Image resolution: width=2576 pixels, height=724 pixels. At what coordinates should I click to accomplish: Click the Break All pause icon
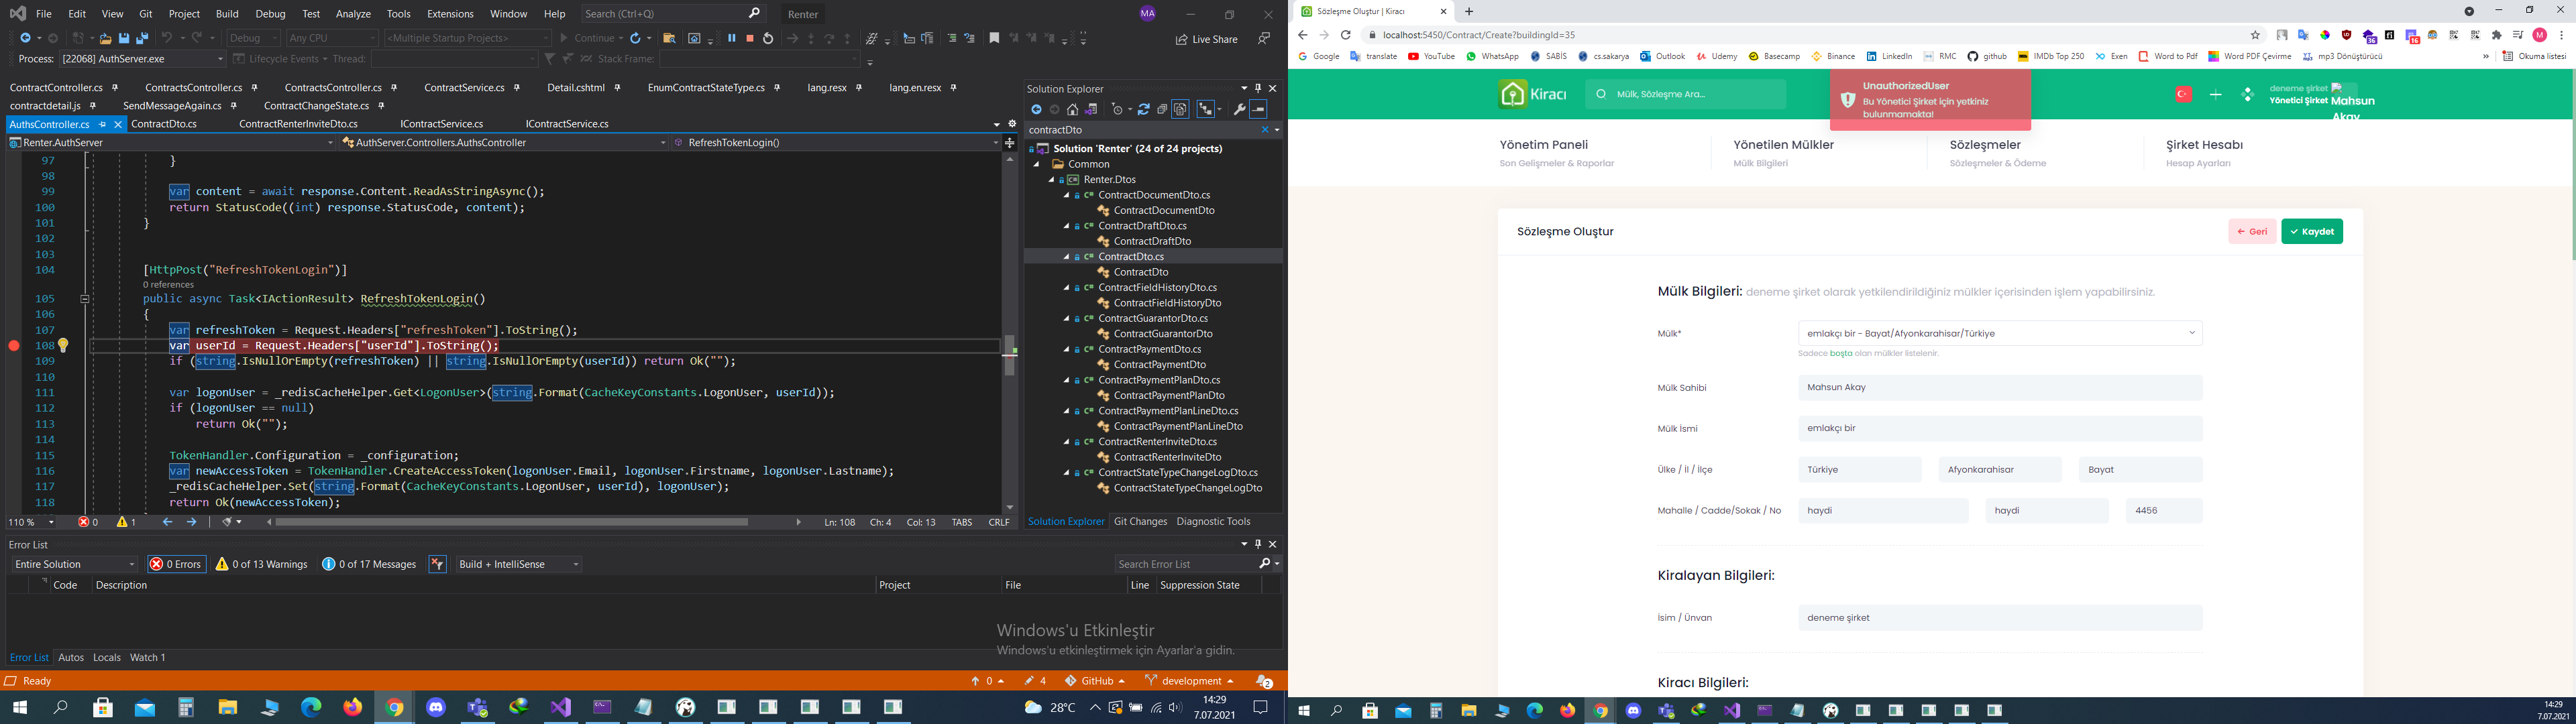(732, 38)
